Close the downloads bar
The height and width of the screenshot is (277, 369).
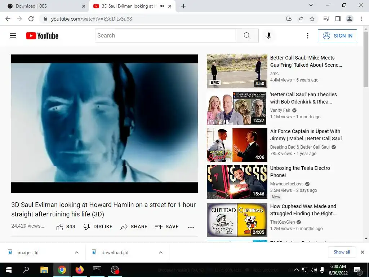click(363, 252)
